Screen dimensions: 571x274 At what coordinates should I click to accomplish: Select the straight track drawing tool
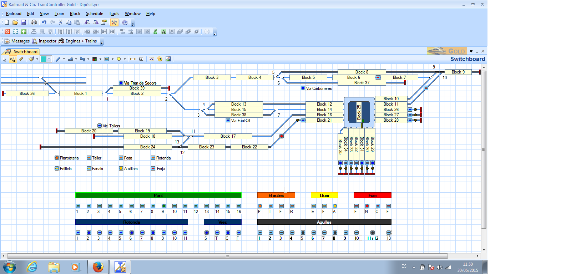click(x=58, y=59)
